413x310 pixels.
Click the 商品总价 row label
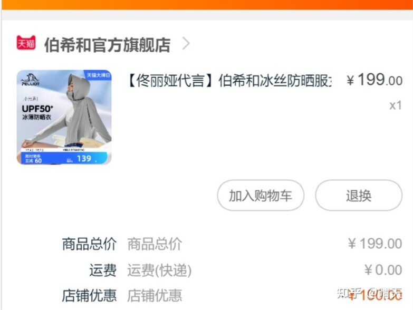click(x=89, y=244)
